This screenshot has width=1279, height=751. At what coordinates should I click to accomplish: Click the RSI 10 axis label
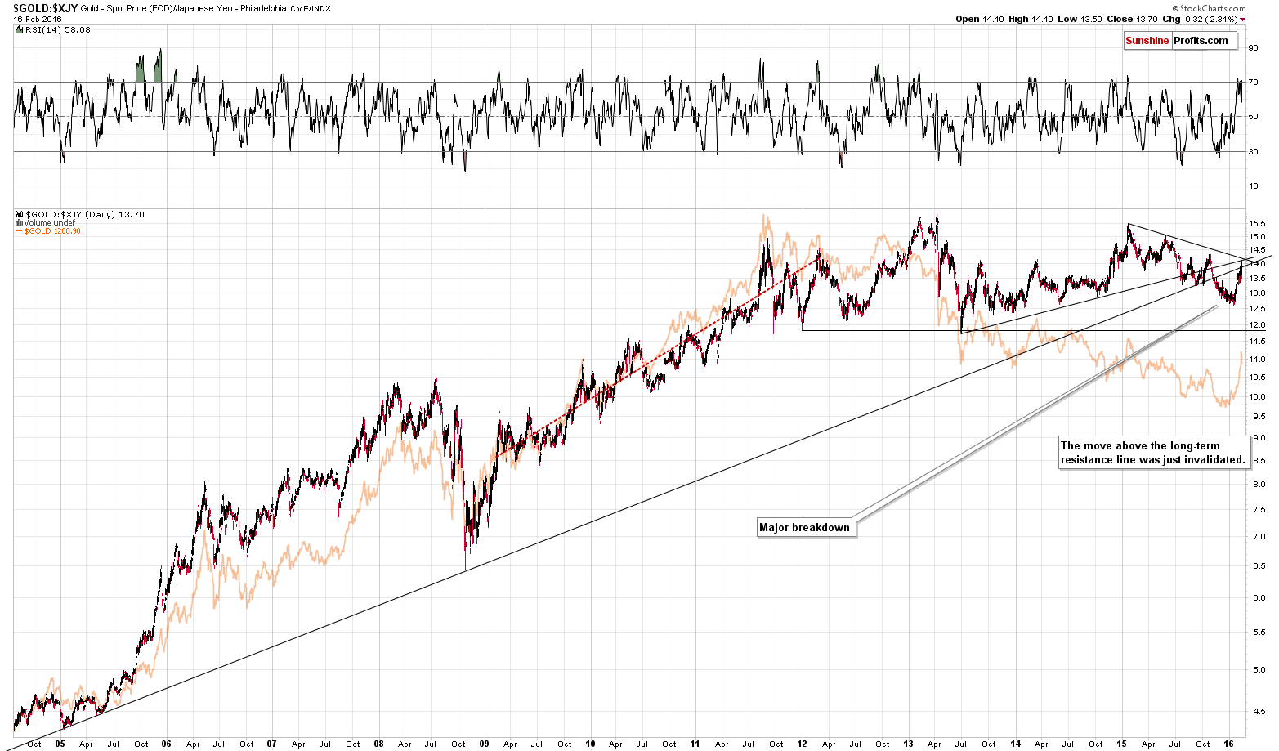(1253, 186)
